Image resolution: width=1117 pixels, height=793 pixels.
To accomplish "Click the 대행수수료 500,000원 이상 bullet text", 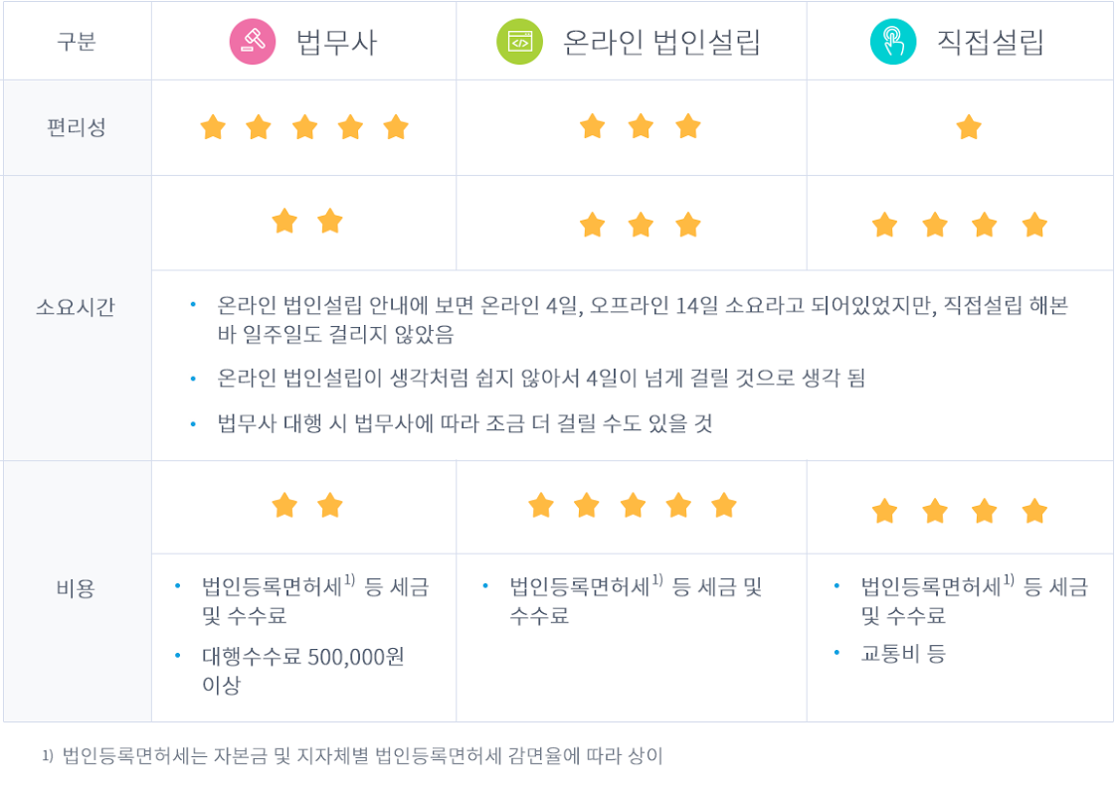I will click(302, 670).
